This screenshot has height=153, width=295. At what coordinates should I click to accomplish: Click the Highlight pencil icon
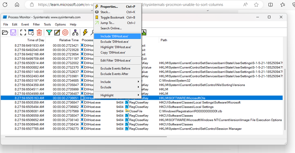point(57,32)
